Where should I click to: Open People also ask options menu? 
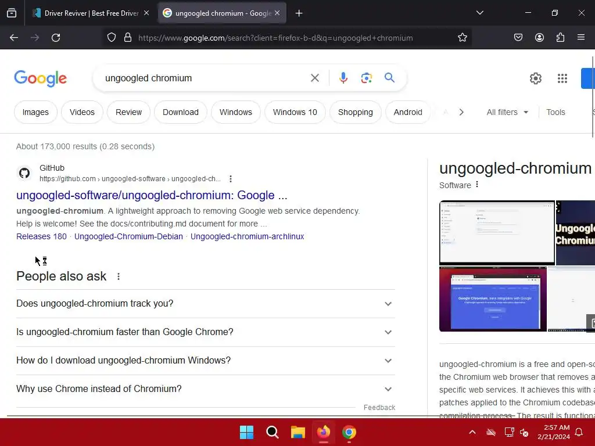119,276
